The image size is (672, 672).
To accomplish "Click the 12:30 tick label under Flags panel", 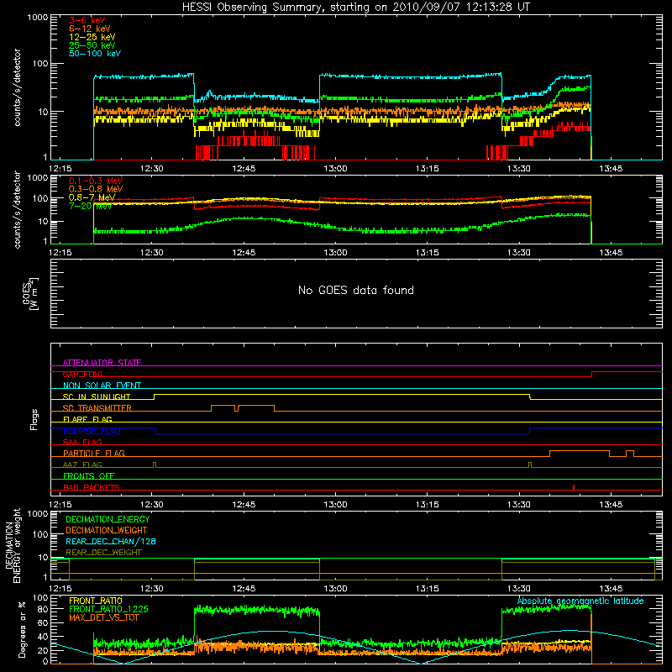I will (x=152, y=505).
